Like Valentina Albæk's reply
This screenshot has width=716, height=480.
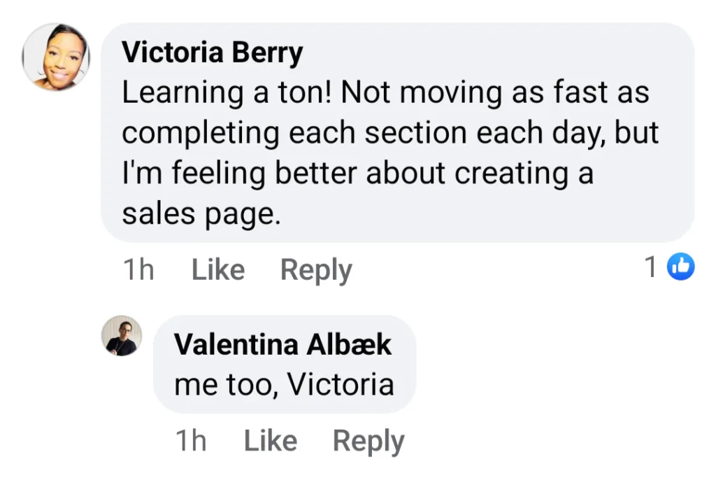(x=270, y=441)
